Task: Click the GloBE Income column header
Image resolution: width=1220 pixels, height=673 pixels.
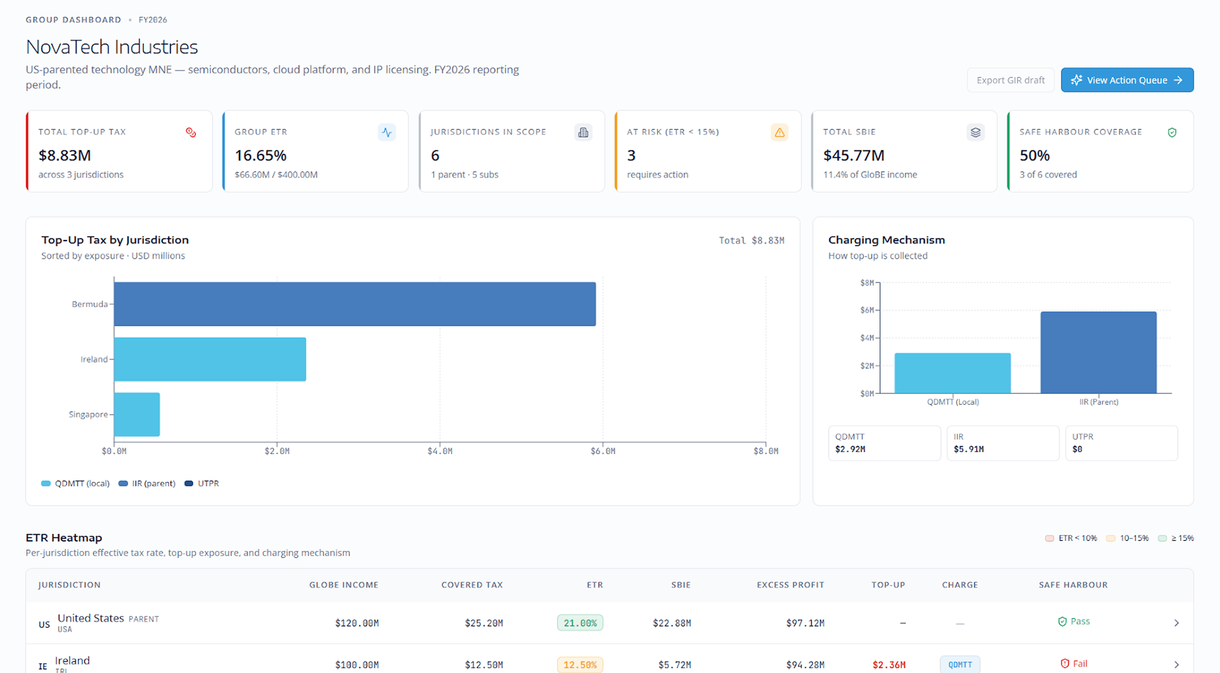Action: tap(344, 585)
